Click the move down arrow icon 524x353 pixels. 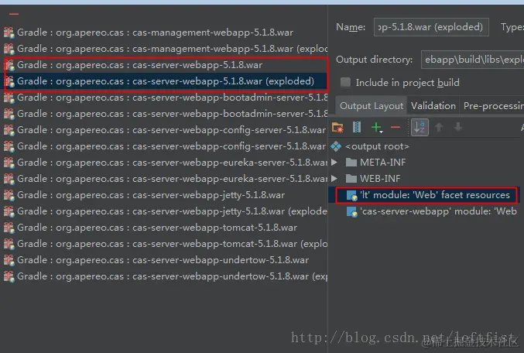[x=458, y=127]
